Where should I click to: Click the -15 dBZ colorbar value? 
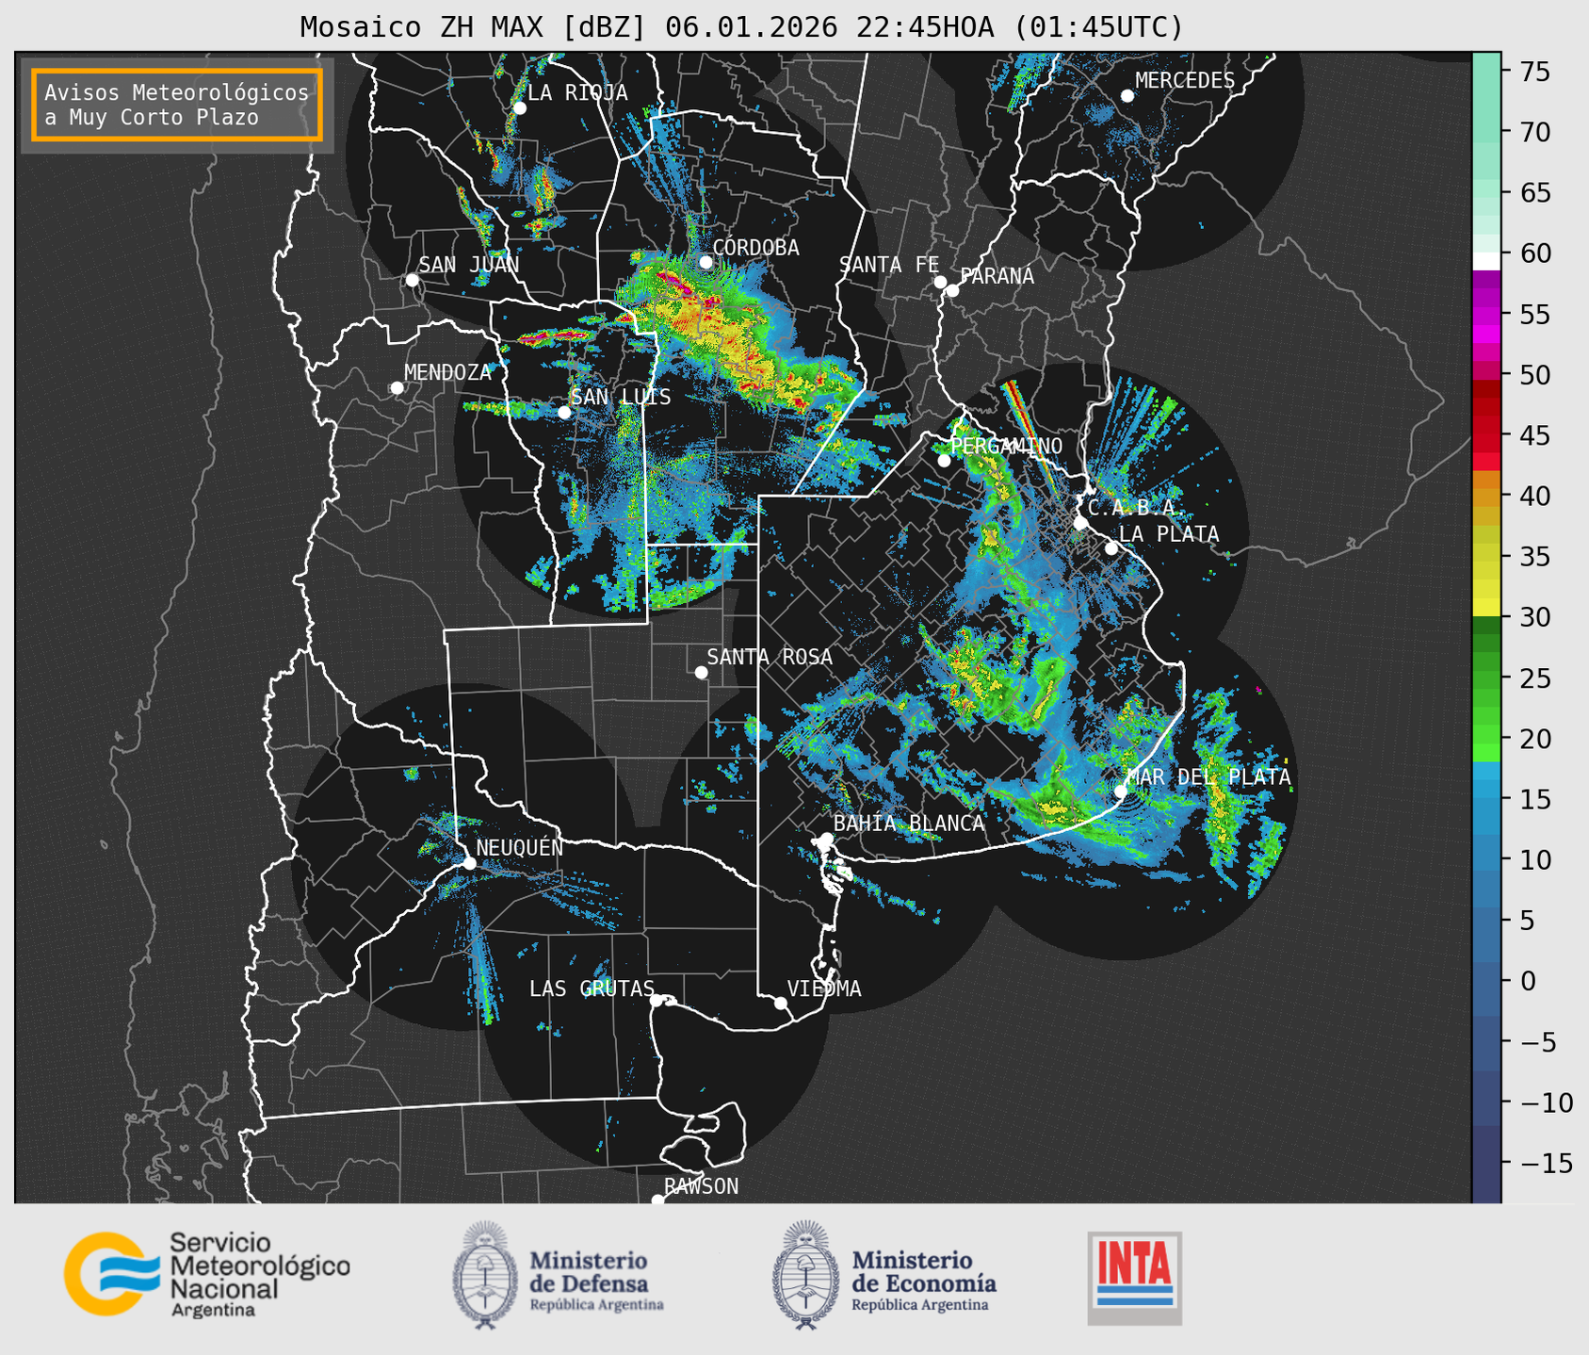(x=1547, y=1163)
